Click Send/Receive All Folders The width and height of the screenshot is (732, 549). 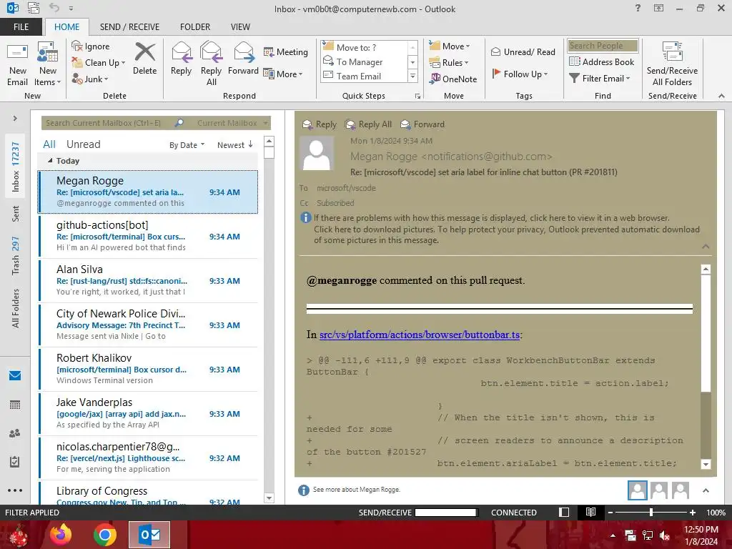(x=672, y=64)
